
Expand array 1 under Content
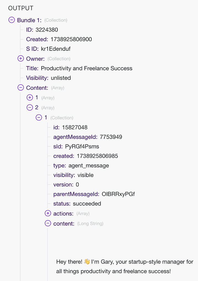[x=30, y=97]
